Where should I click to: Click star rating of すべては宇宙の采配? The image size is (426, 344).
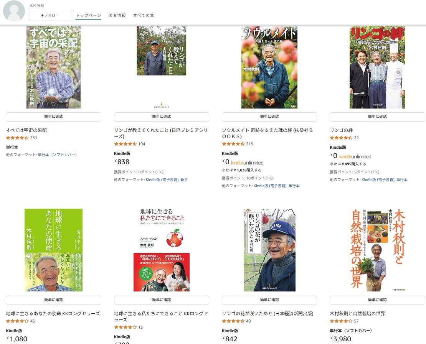pos(17,138)
